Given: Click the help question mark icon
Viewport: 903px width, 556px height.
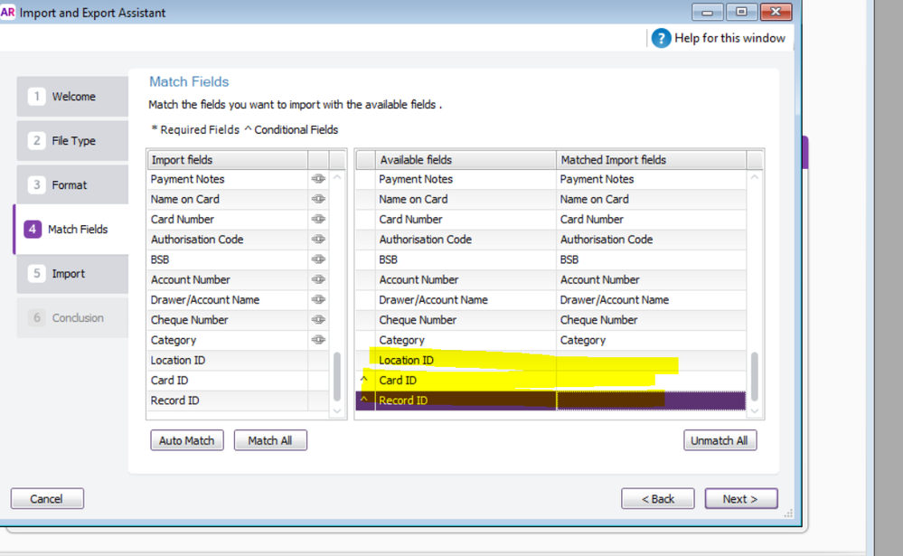Looking at the screenshot, I should [x=661, y=38].
